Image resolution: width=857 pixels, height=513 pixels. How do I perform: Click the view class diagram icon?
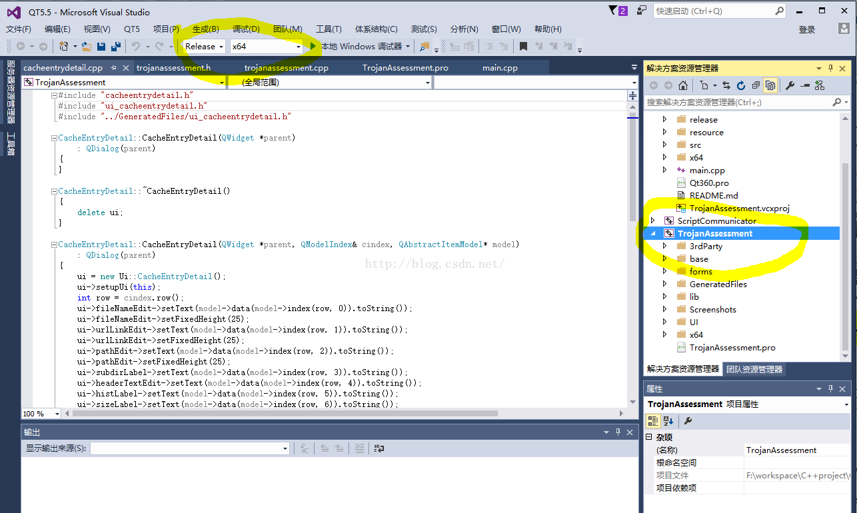point(819,85)
